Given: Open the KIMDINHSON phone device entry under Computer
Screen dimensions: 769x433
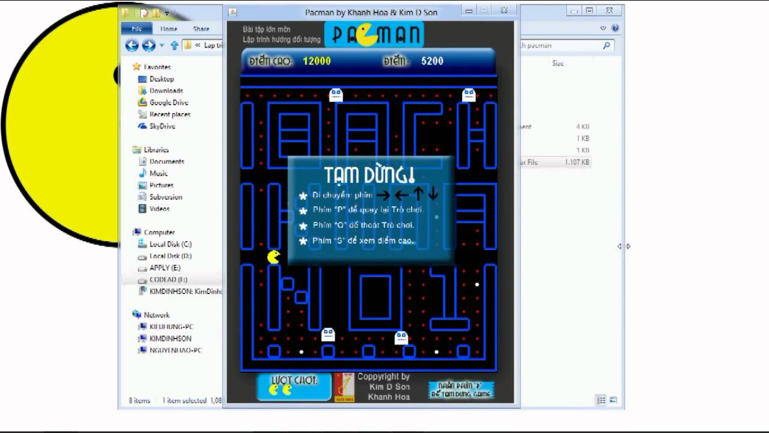Looking at the screenshot, I should [180, 291].
